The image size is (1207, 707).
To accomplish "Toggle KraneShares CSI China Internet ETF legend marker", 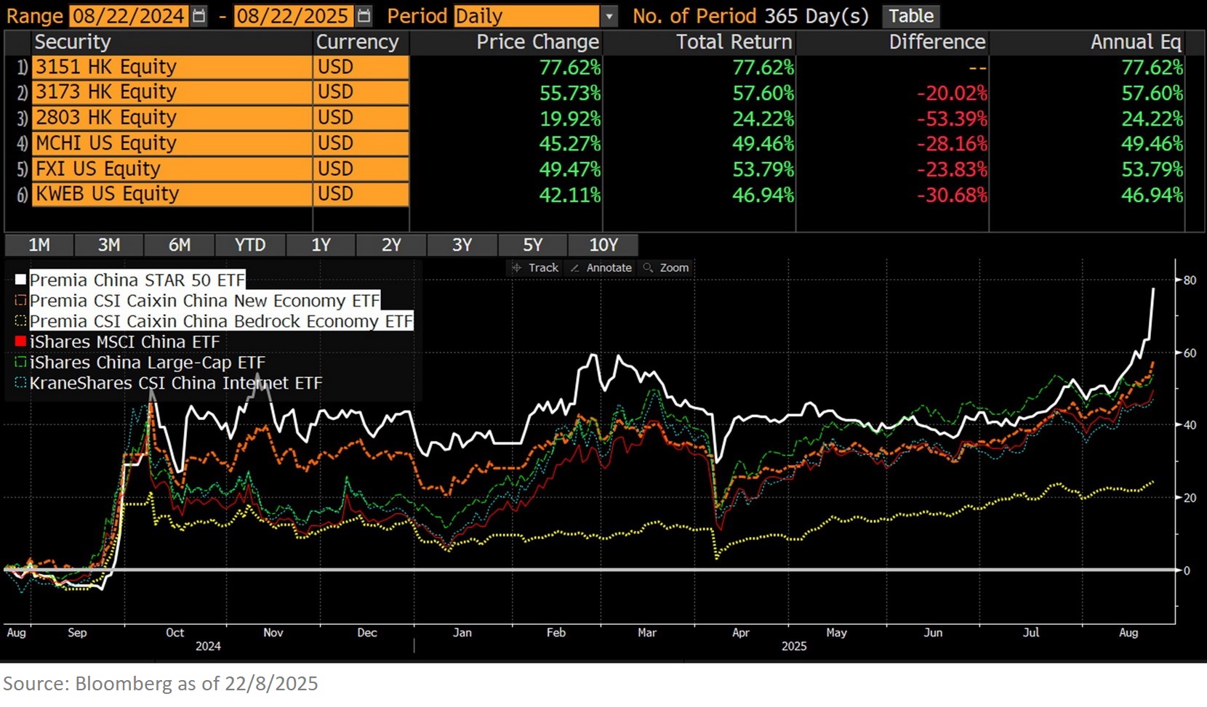I will [21, 383].
